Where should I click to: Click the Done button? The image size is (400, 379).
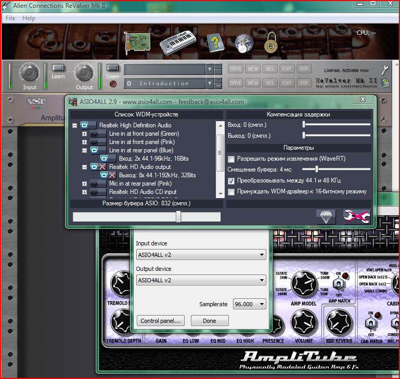tap(210, 321)
